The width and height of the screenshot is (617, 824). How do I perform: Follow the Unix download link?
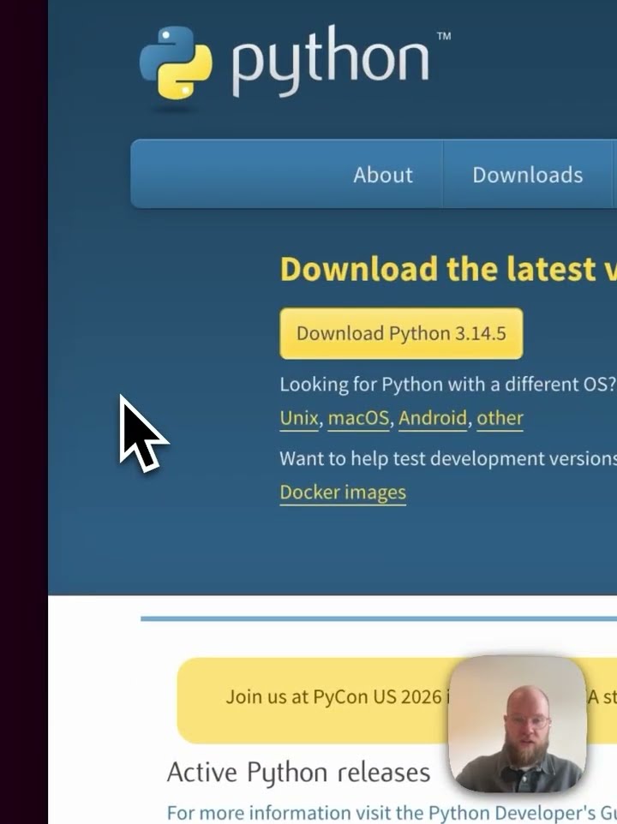click(299, 418)
